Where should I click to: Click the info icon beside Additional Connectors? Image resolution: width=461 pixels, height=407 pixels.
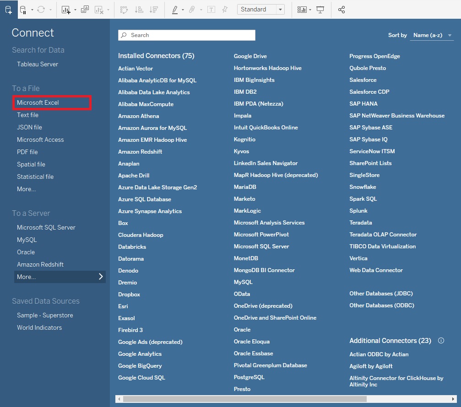tap(441, 341)
